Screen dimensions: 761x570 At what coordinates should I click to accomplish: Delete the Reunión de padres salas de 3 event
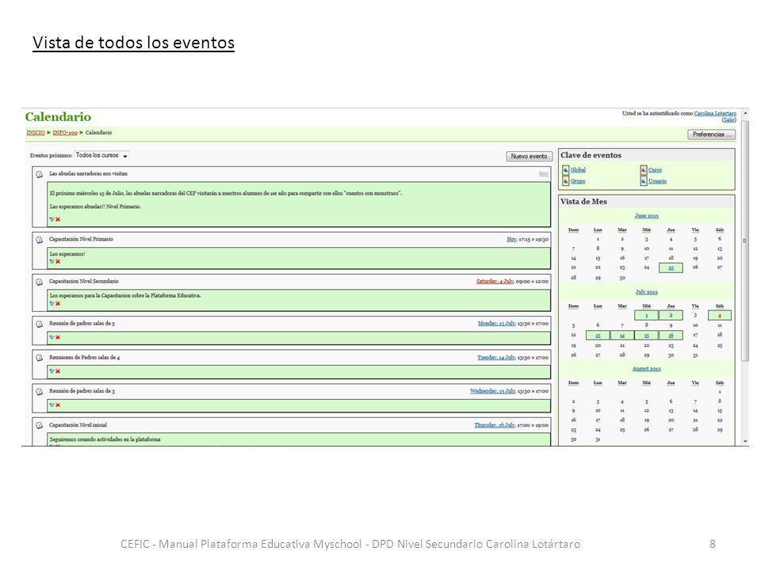click(x=58, y=405)
